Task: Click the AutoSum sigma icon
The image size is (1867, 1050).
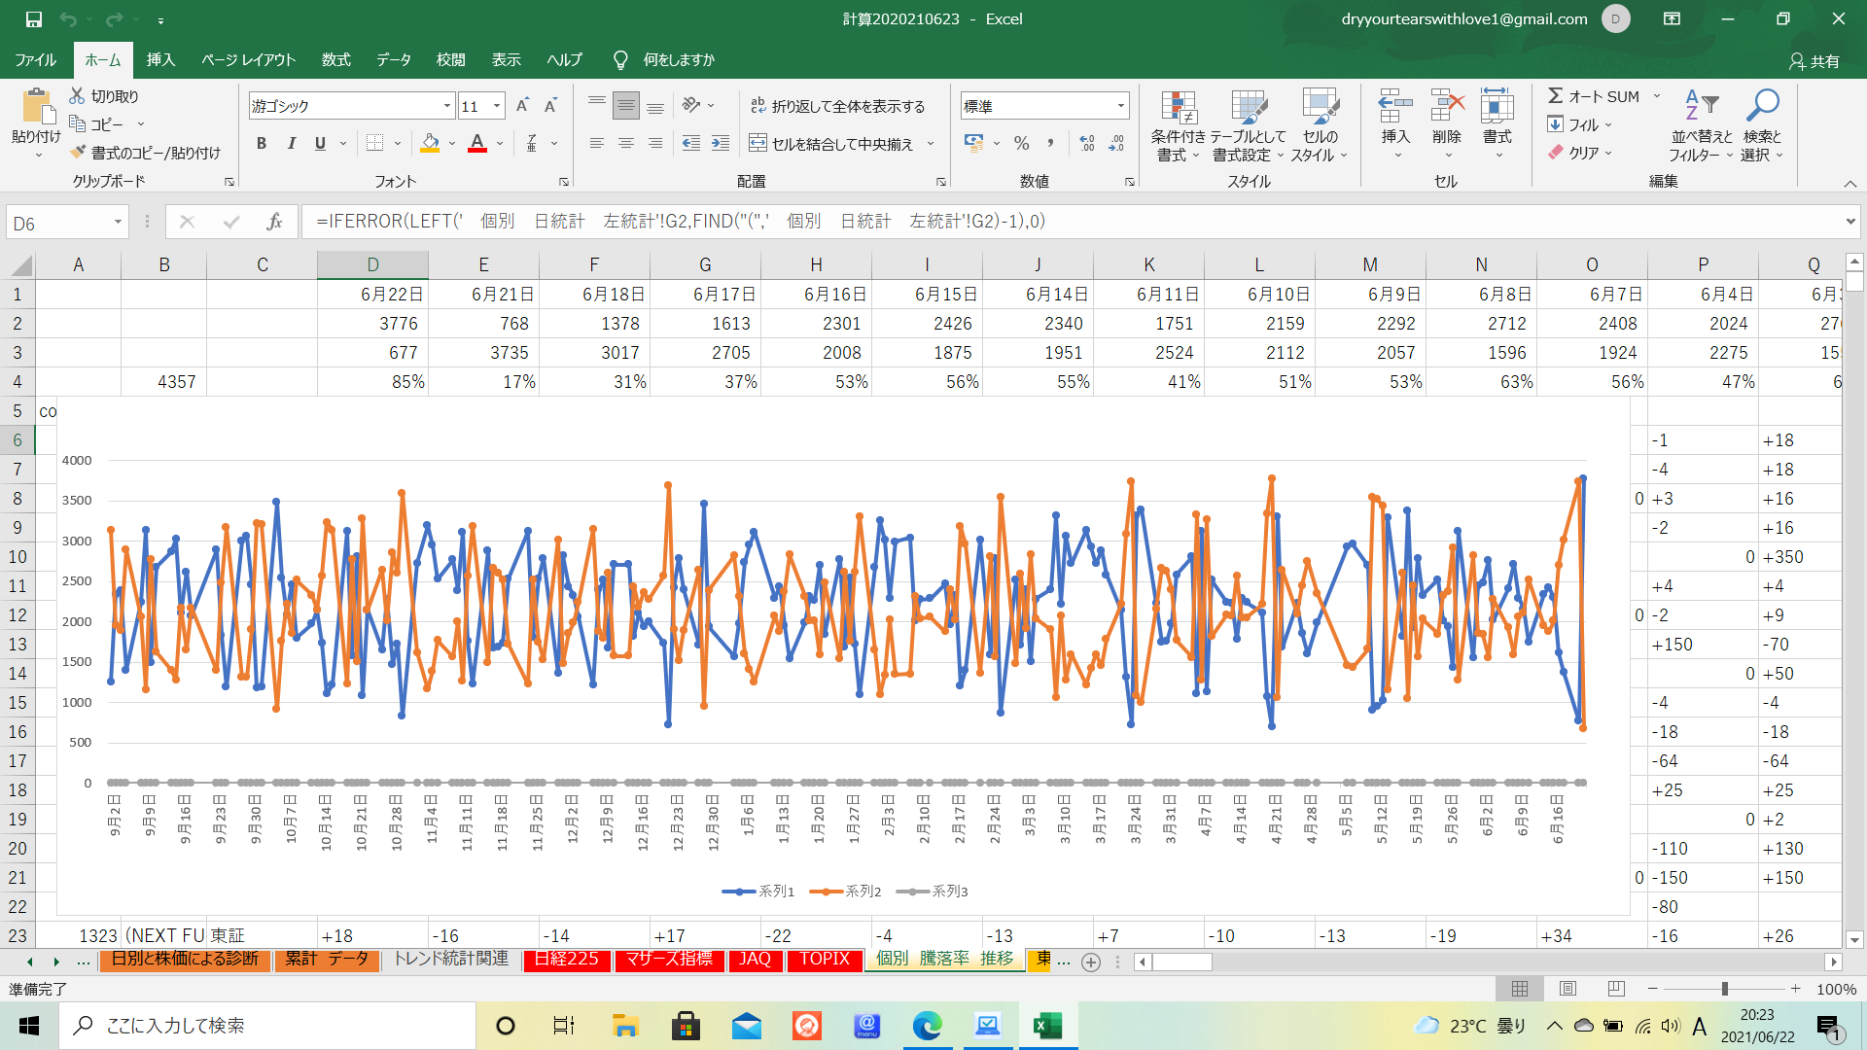Action: 1556,95
